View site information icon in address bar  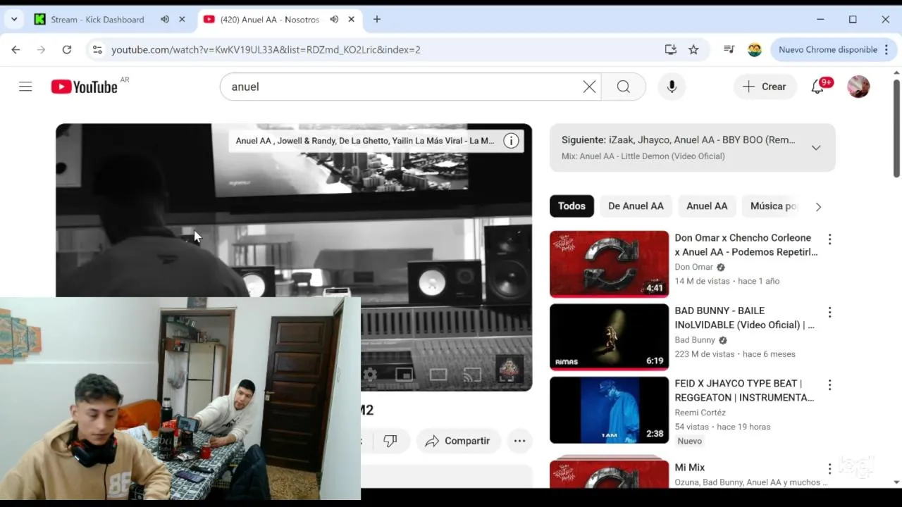(97, 49)
